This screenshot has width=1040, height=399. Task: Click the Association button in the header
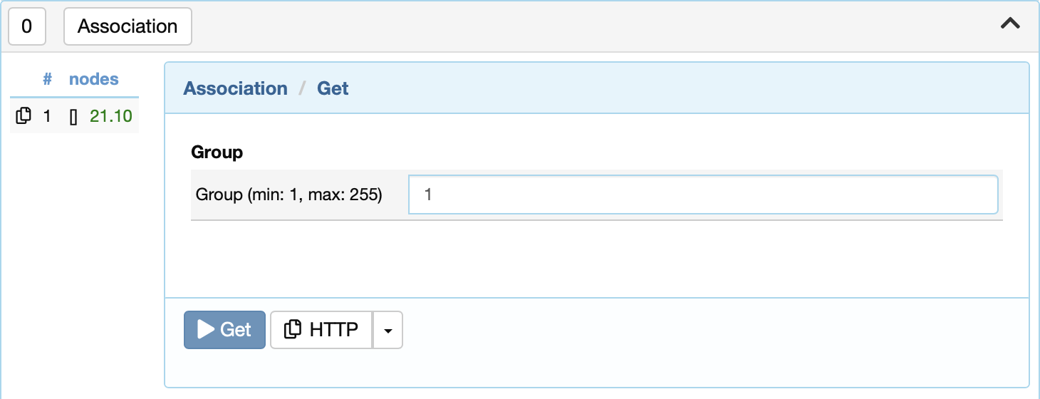[128, 26]
